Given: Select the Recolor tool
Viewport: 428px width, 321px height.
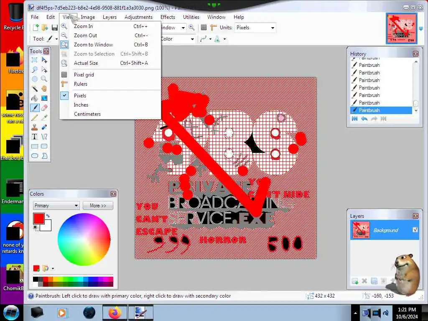Looking at the screenshot, I should pos(44,127).
